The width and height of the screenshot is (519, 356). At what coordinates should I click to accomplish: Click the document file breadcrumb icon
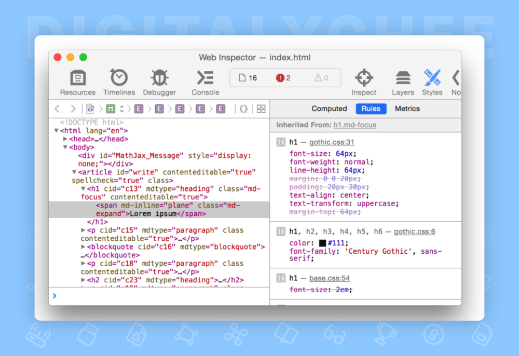tap(90, 108)
